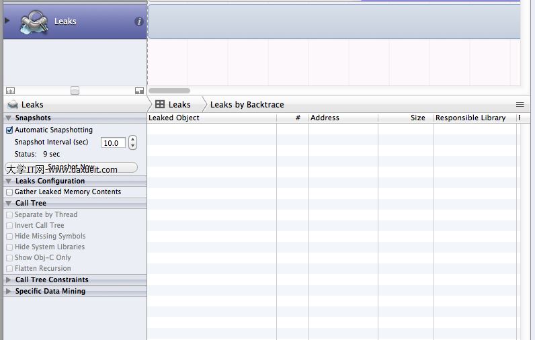Click the Snapshot Interval stepper arrows
535x340 pixels.
(132, 142)
